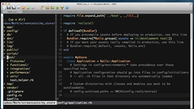Click the '# config.autoload_paths' comment line

(113, 91)
